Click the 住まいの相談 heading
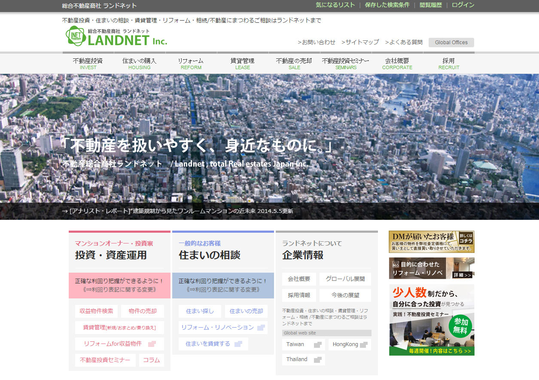This screenshot has width=539, height=380. pyautogui.click(x=210, y=255)
